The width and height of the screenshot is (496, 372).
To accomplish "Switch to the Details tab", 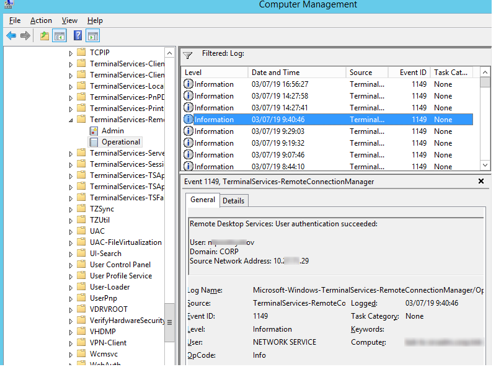I will [x=234, y=201].
